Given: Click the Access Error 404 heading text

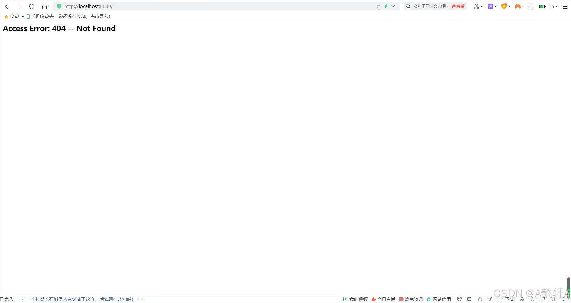Looking at the screenshot, I should pyautogui.click(x=59, y=28).
